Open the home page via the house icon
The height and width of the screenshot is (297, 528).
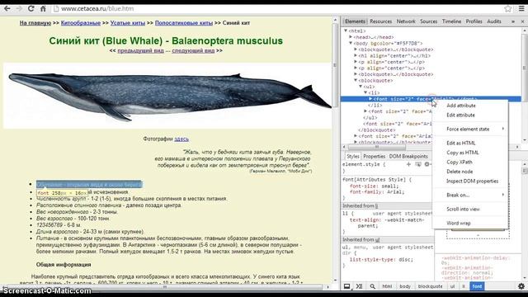[43, 8]
